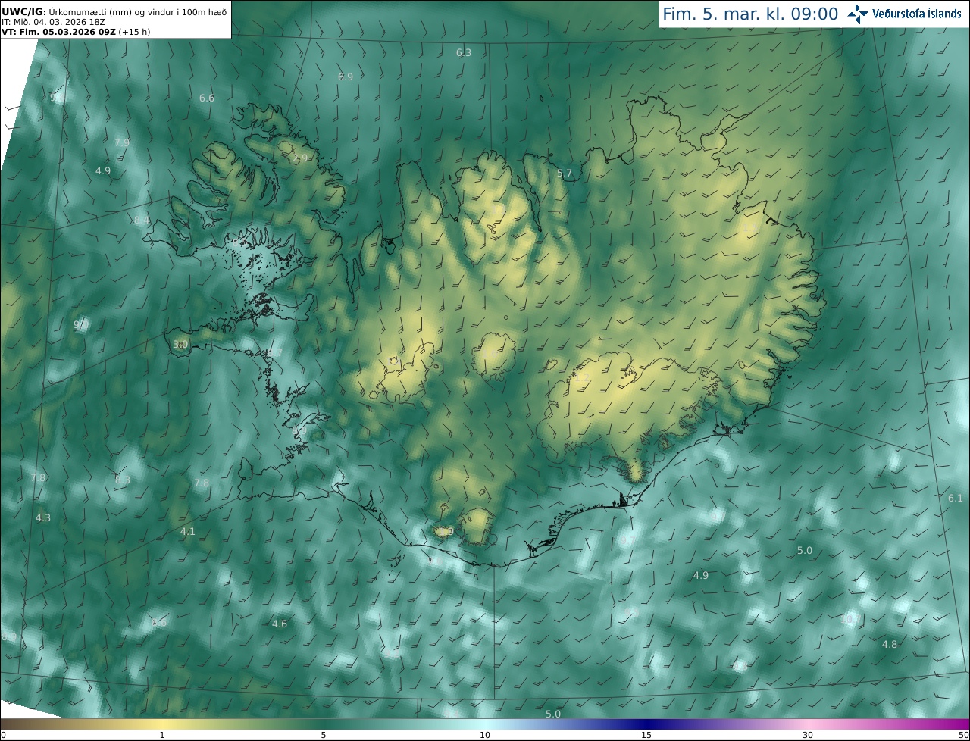Click the 30 tick on the color scale
The height and width of the screenshot is (741, 970).
click(x=808, y=735)
